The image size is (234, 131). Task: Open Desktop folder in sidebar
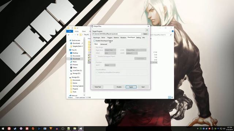click(x=75, y=53)
